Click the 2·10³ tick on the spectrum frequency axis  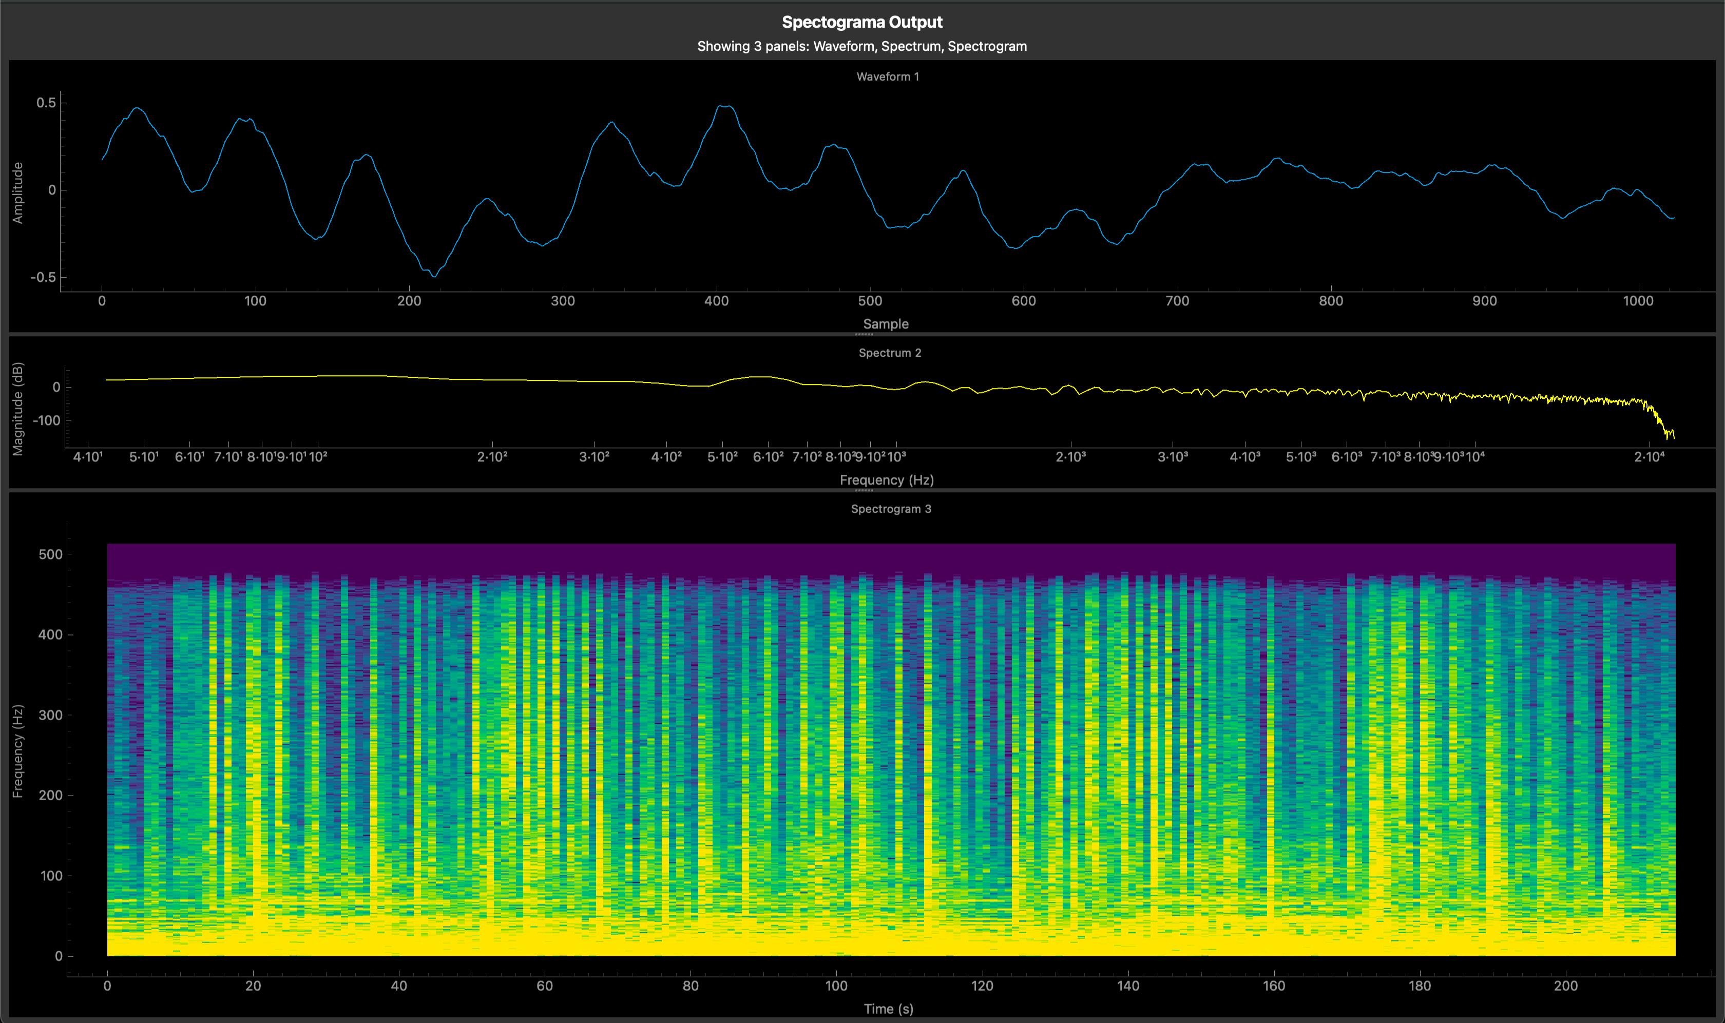1071,456
